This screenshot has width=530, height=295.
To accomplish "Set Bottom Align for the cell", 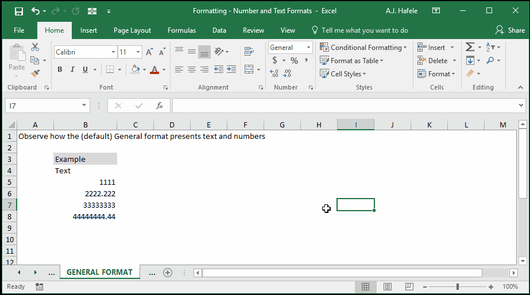I will point(204,52).
